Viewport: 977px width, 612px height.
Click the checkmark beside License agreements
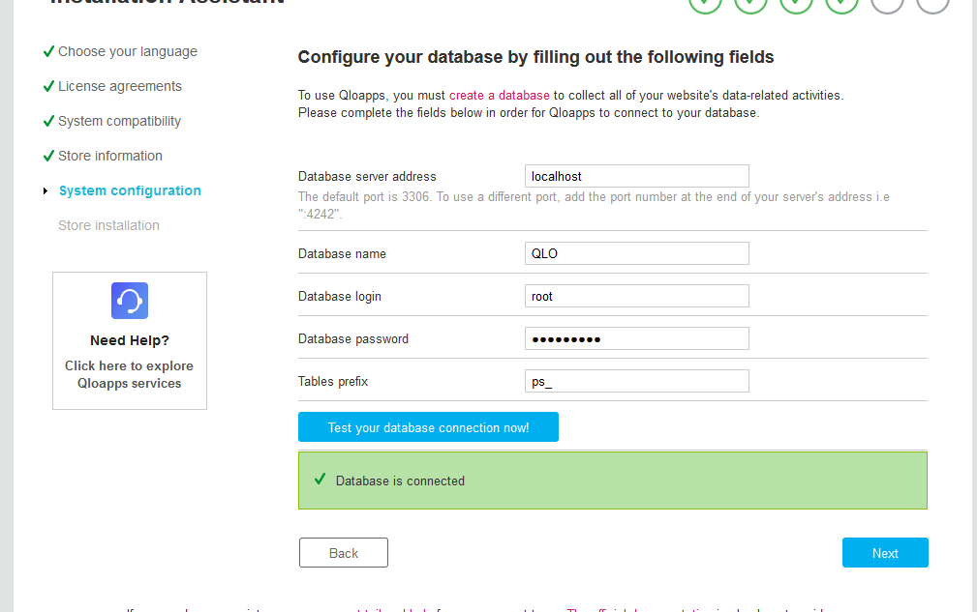click(48, 87)
